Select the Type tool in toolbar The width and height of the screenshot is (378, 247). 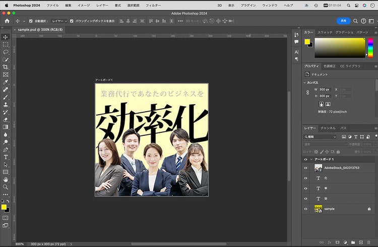click(x=6, y=157)
